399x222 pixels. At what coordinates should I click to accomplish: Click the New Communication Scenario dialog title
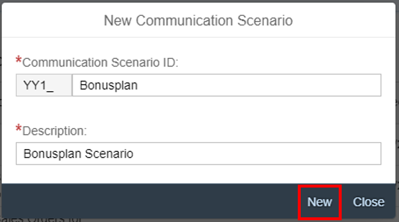(198, 20)
